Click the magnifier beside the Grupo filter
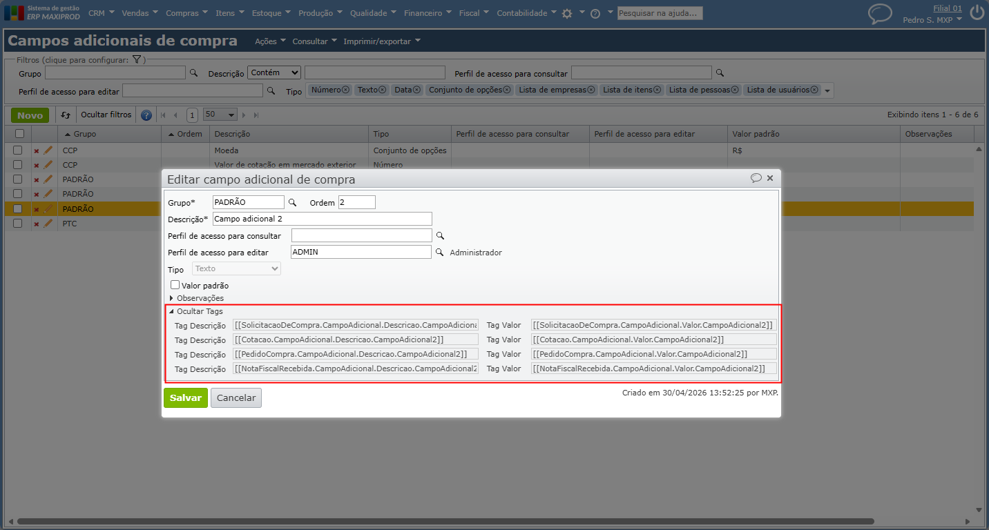The image size is (989, 530). pyautogui.click(x=194, y=72)
